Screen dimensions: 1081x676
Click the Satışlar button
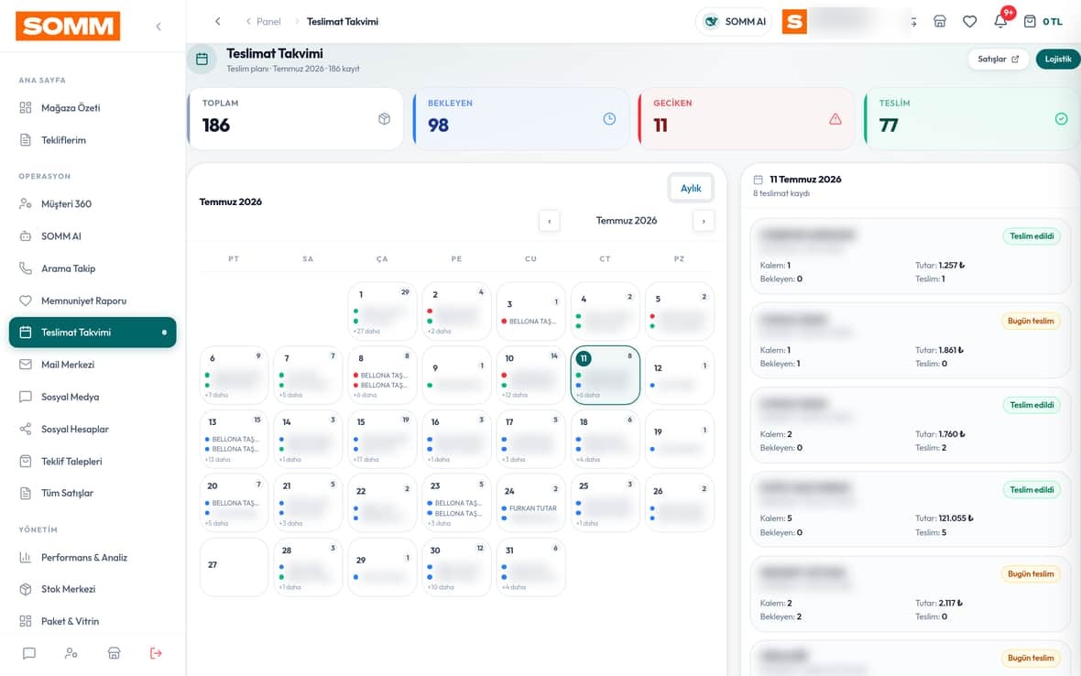click(998, 60)
